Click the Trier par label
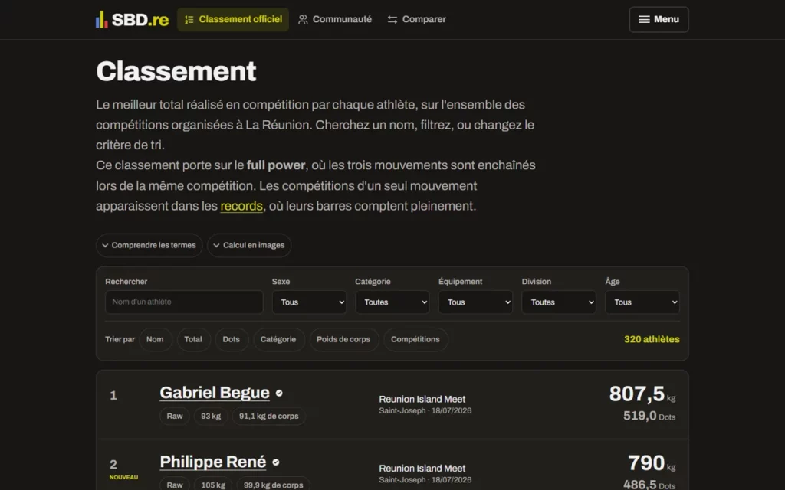785x490 pixels. pos(120,339)
